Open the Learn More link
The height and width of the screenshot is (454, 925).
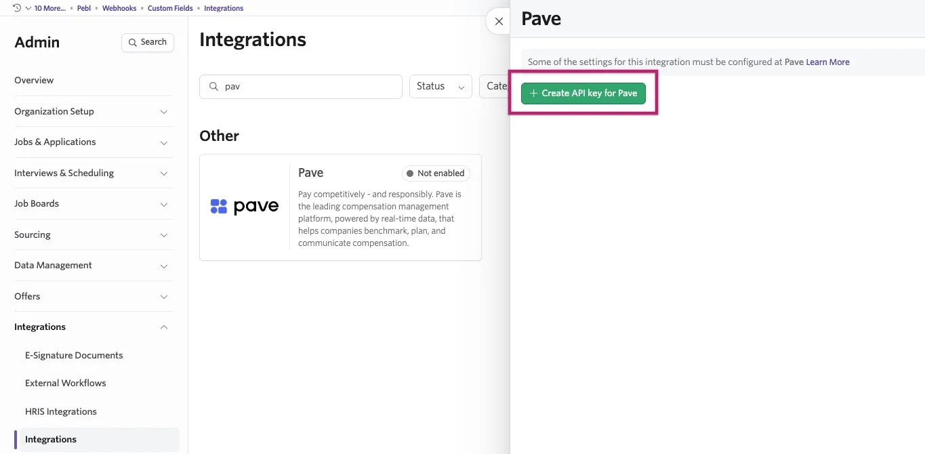tap(827, 62)
